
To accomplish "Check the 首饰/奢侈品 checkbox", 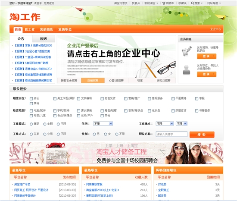I will 126,111.
